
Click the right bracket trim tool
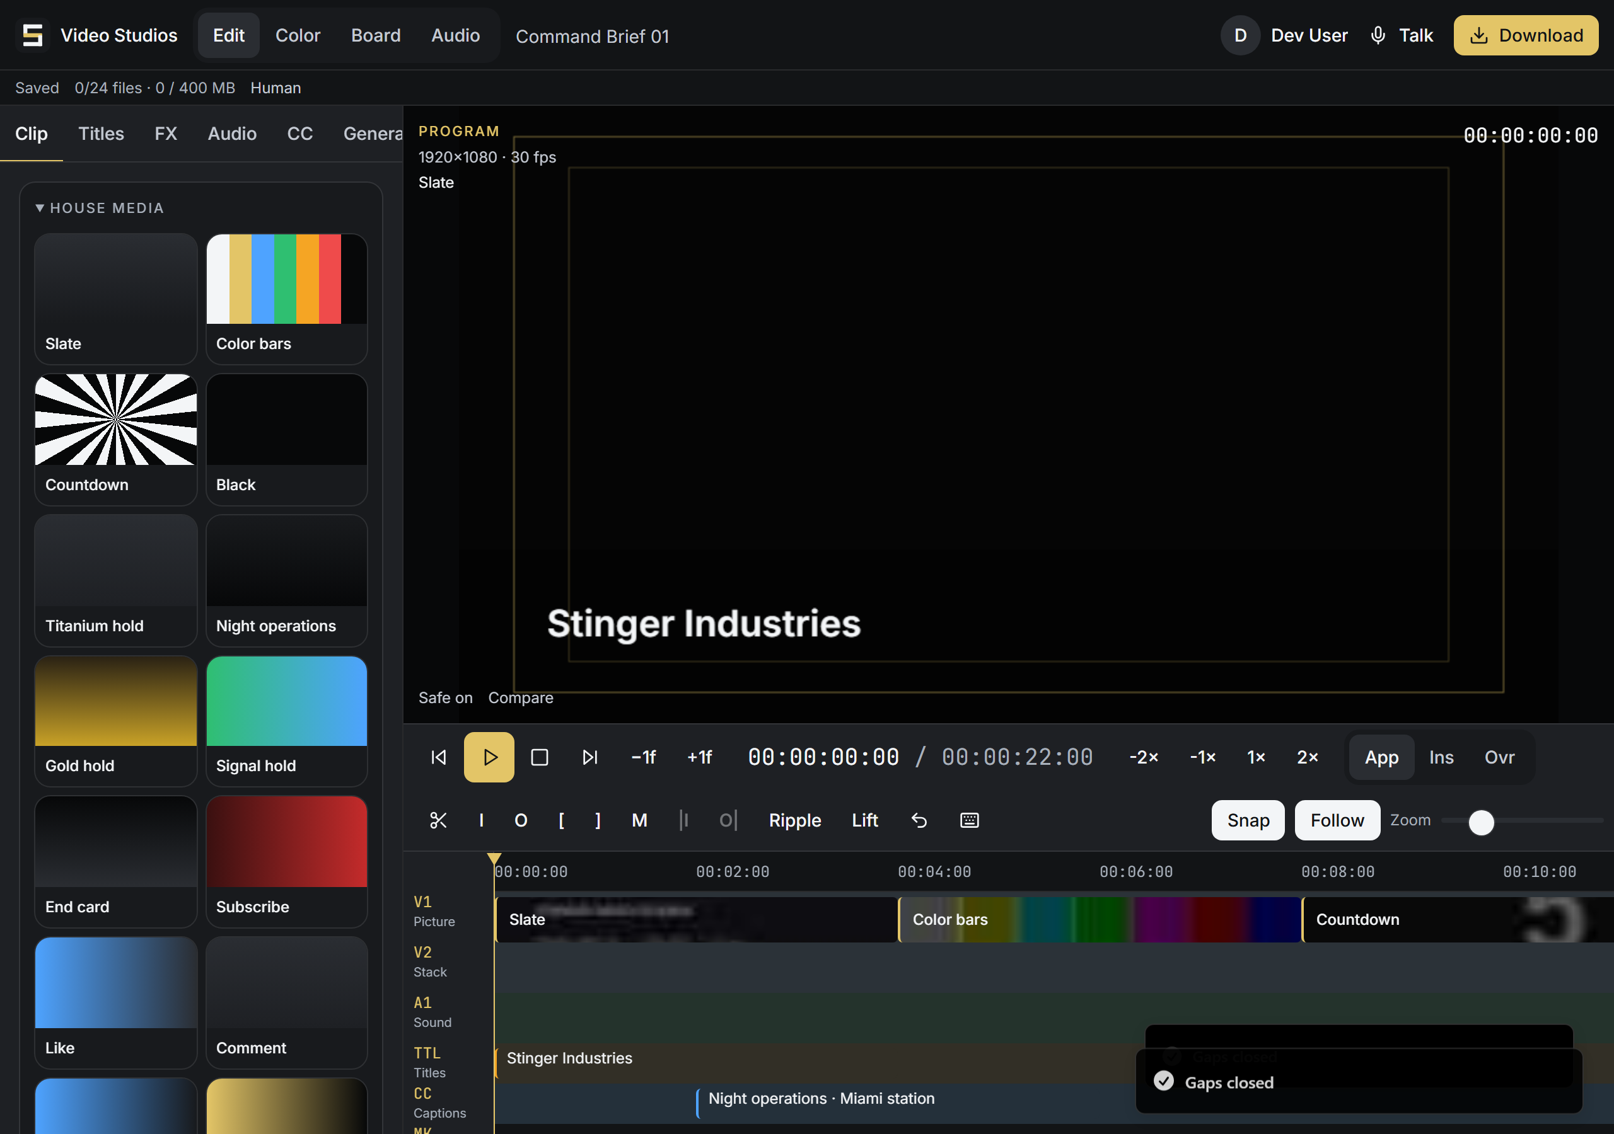598,820
